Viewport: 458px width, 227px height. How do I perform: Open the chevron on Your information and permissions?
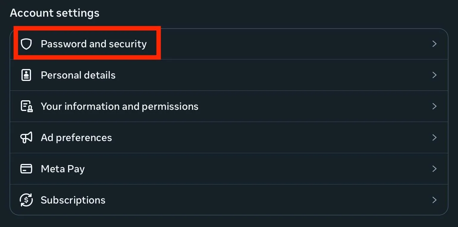click(x=434, y=106)
